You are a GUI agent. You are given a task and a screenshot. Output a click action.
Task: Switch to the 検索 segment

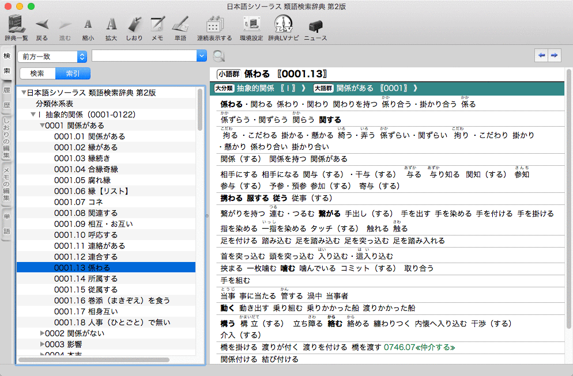click(37, 73)
